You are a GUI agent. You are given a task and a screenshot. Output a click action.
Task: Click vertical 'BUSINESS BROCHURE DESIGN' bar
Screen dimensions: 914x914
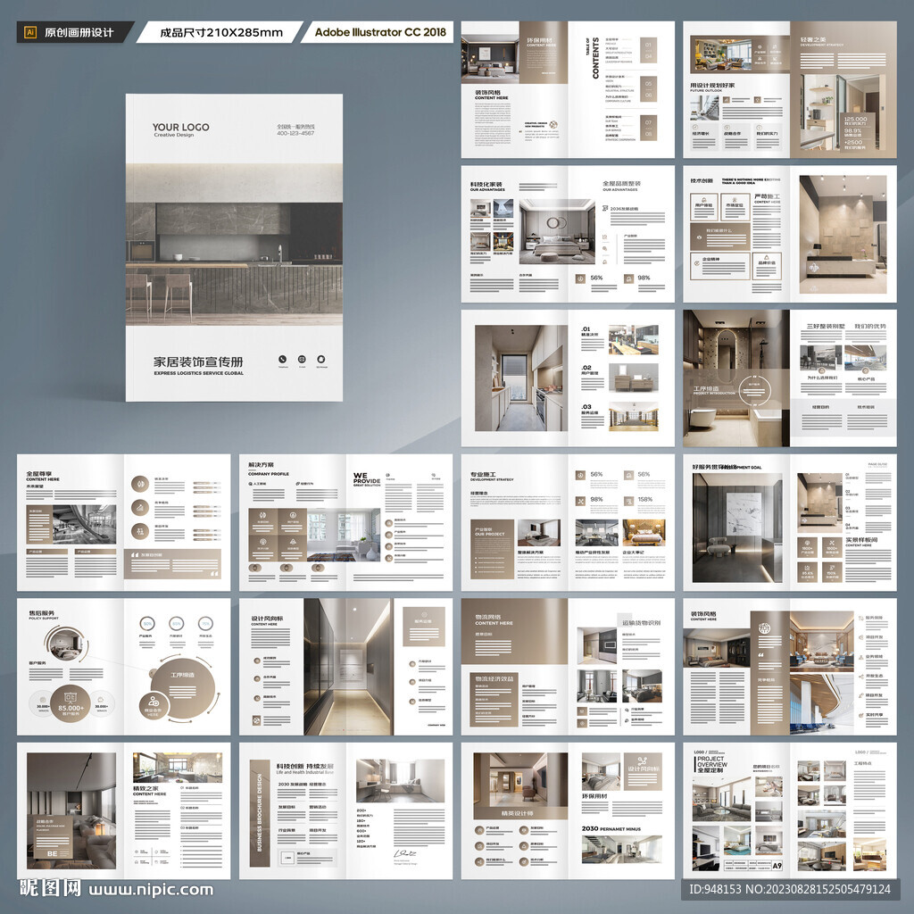point(260,813)
